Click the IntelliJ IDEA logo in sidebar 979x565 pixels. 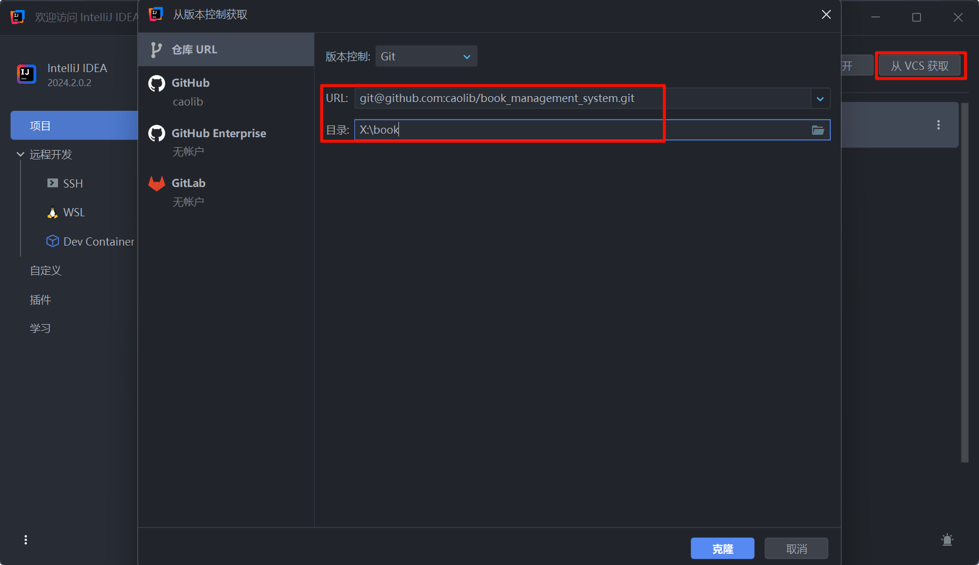coord(27,74)
